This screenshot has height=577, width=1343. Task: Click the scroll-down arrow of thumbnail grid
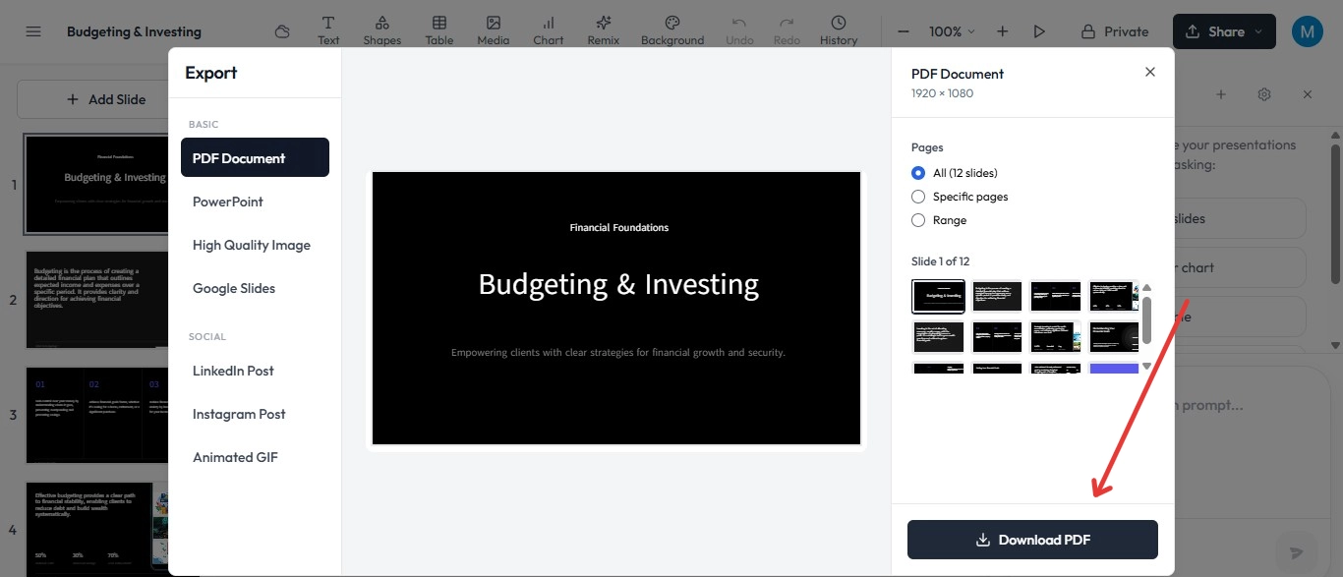pyautogui.click(x=1146, y=367)
